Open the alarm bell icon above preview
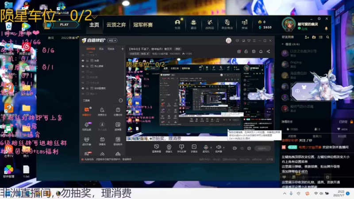 click(x=261, y=51)
